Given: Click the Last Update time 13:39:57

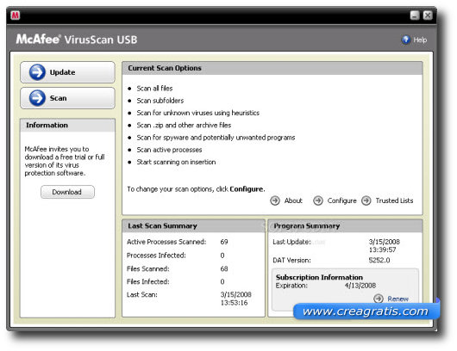Looking at the screenshot, I should pyautogui.click(x=382, y=249).
